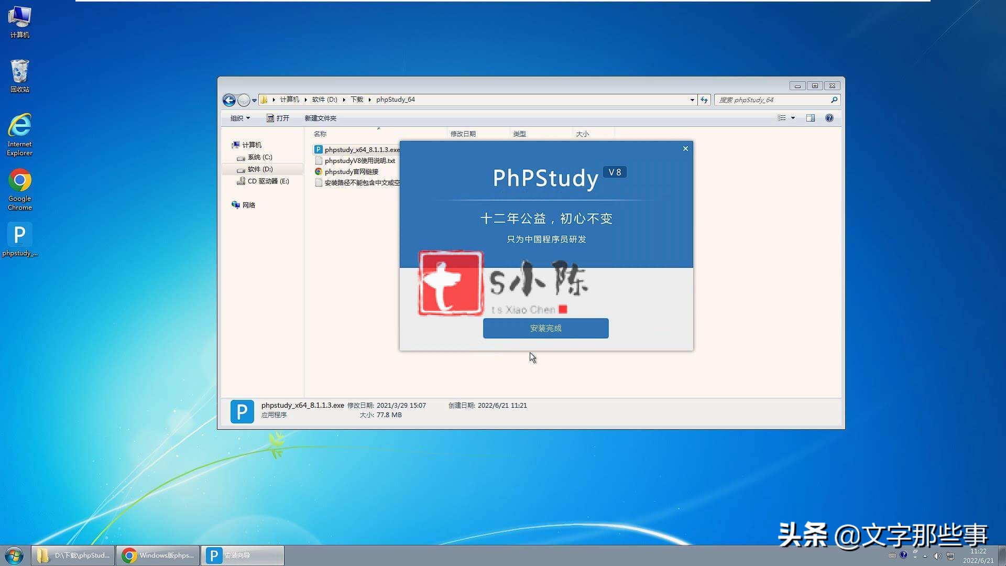Open the phpstudy官网链接 website shortcut

351,171
